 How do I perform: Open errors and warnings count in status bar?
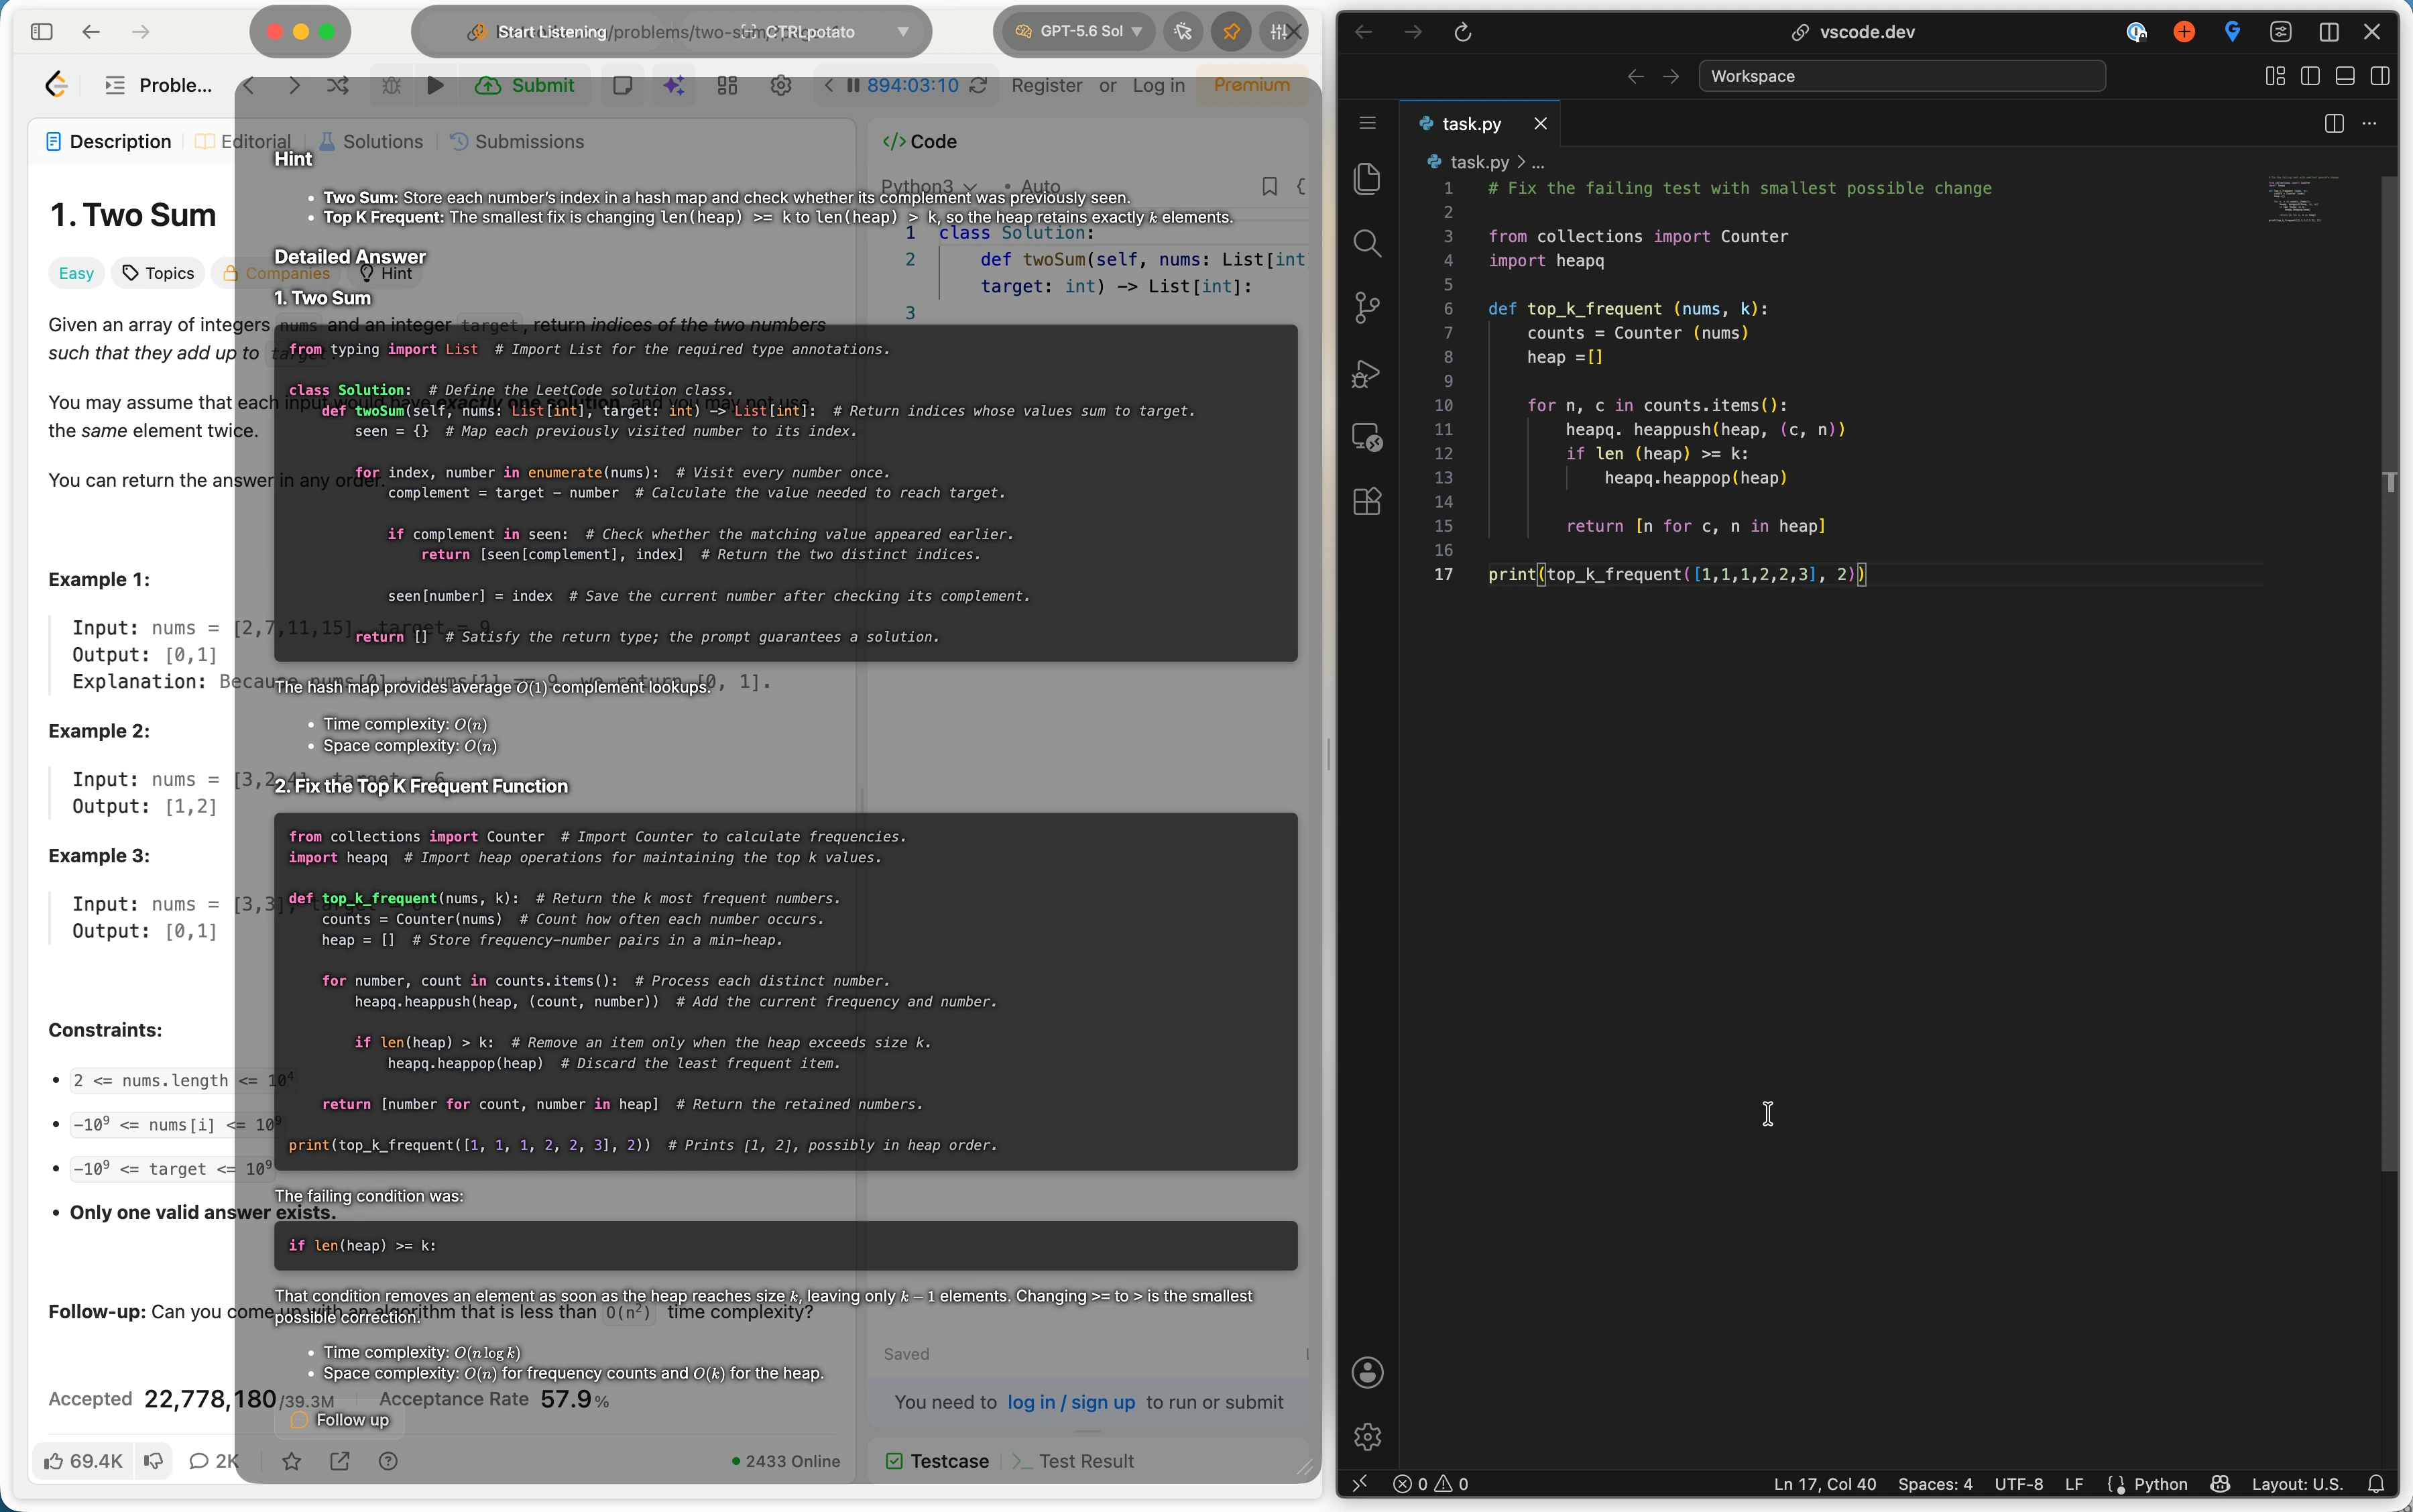[1431, 1484]
